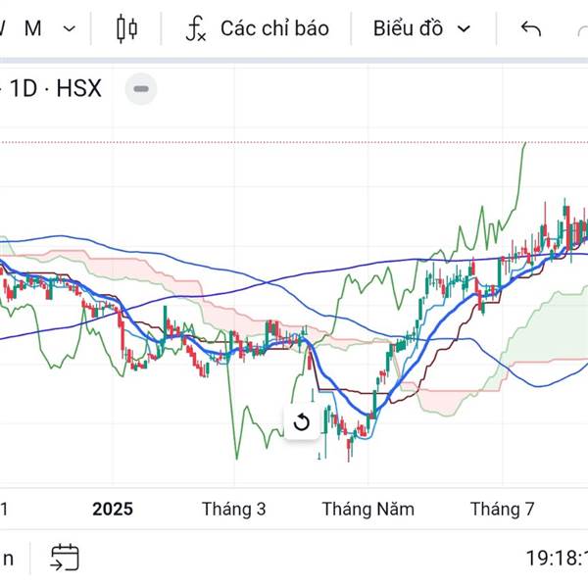The image size is (588, 588).
Task: Click the chart reset circular-arrow button
Action: 302,421
